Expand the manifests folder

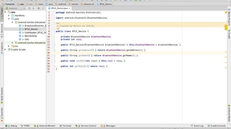point(9,15)
